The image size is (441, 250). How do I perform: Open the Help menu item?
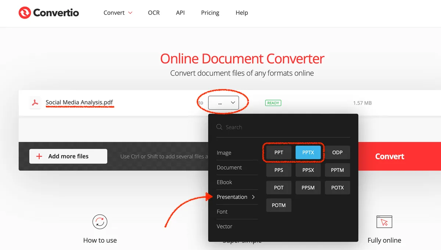pos(241,12)
